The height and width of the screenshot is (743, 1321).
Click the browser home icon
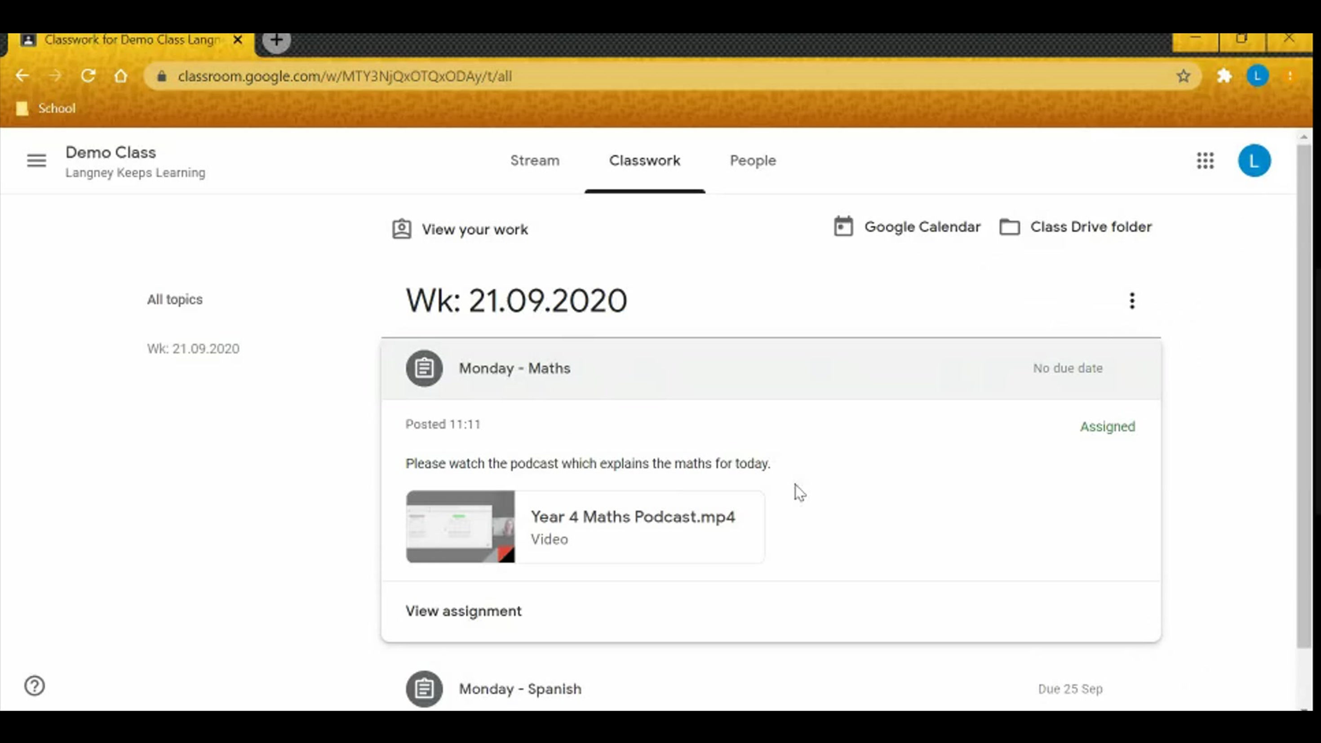120,76
